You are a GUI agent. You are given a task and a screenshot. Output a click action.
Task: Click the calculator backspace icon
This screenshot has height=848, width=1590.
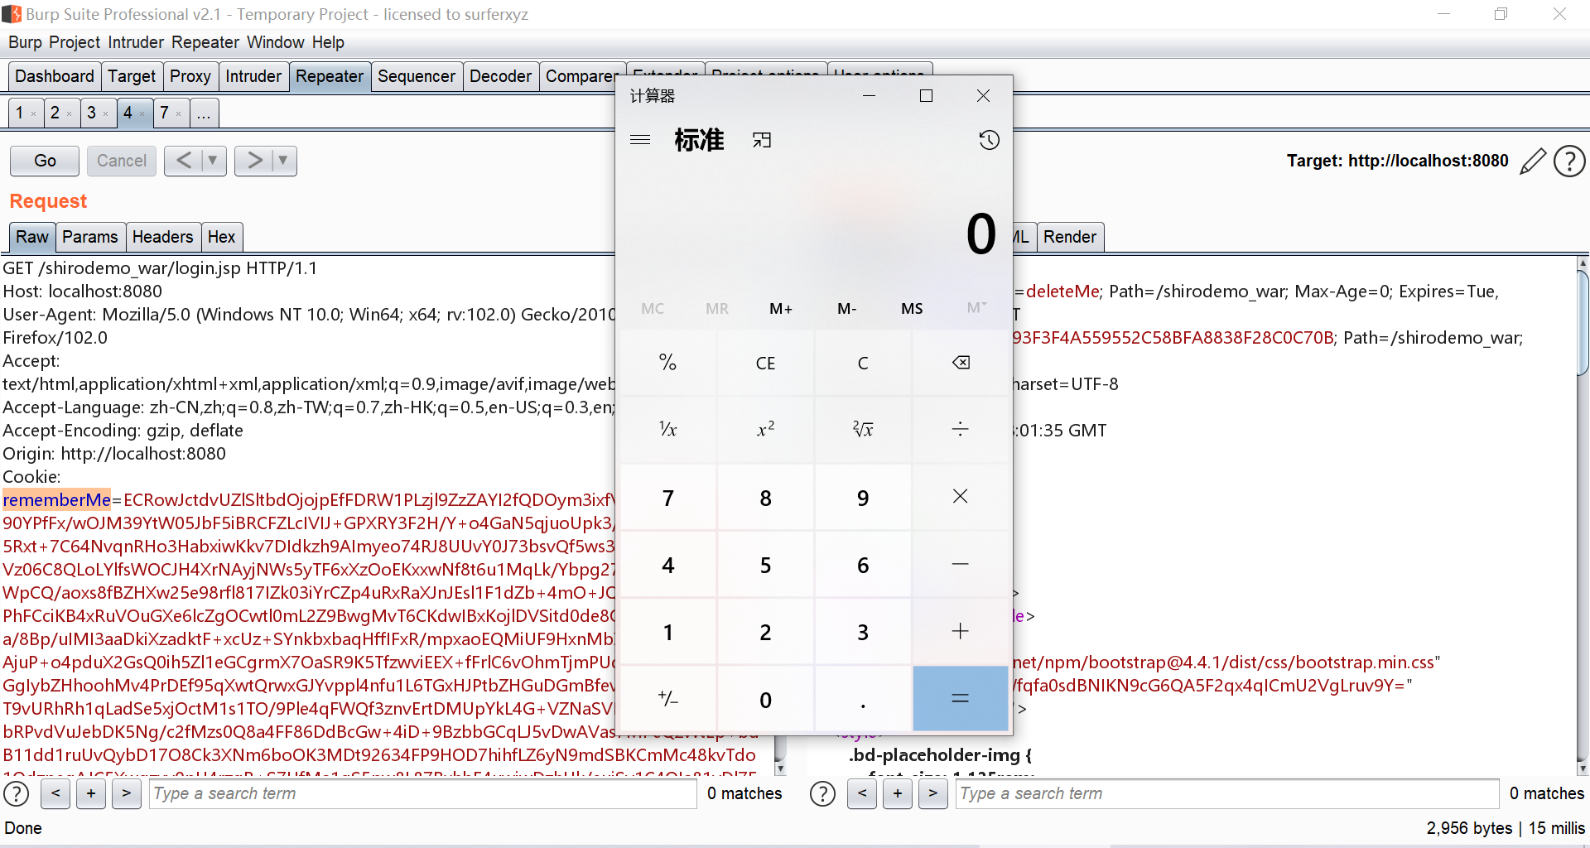[961, 363]
